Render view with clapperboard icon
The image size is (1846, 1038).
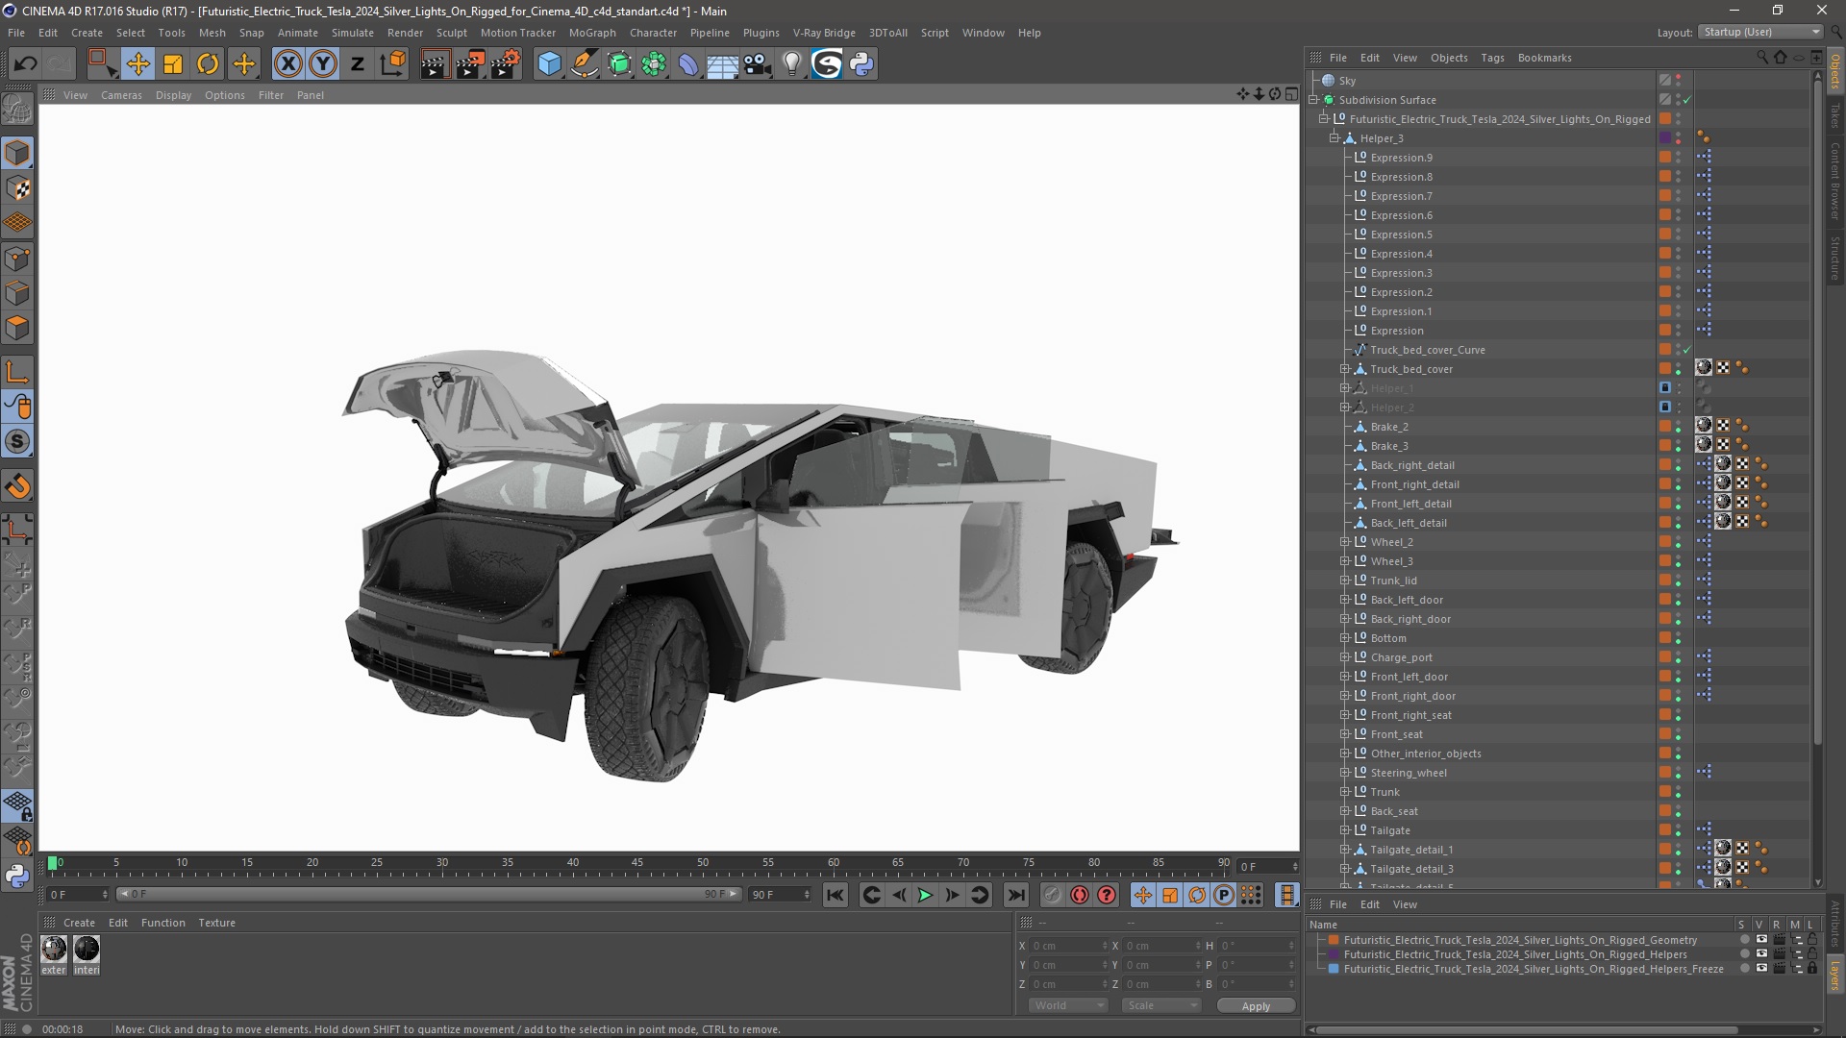pyautogui.click(x=435, y=63)
